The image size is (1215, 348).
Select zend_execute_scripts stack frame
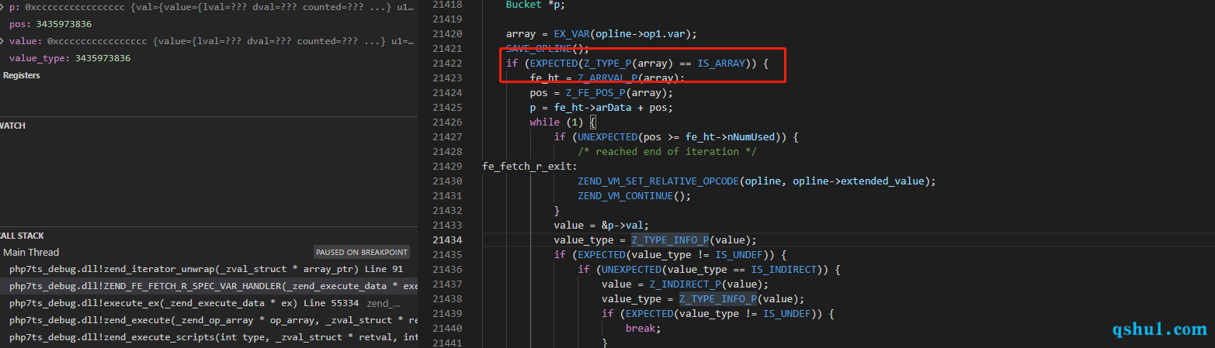point(209,337)
